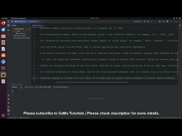This screenshot has width=182, height=136.
Task: Open the Version Control git tool window
Action: point(9,114)
